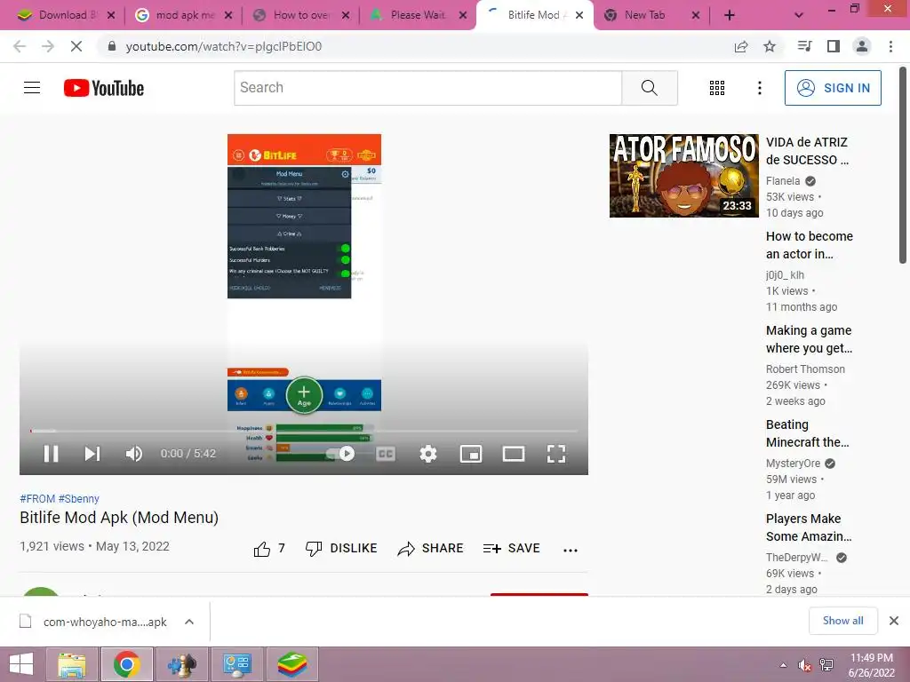Open Windows Start menu
The image size is (910, 682).
[21, 664]
